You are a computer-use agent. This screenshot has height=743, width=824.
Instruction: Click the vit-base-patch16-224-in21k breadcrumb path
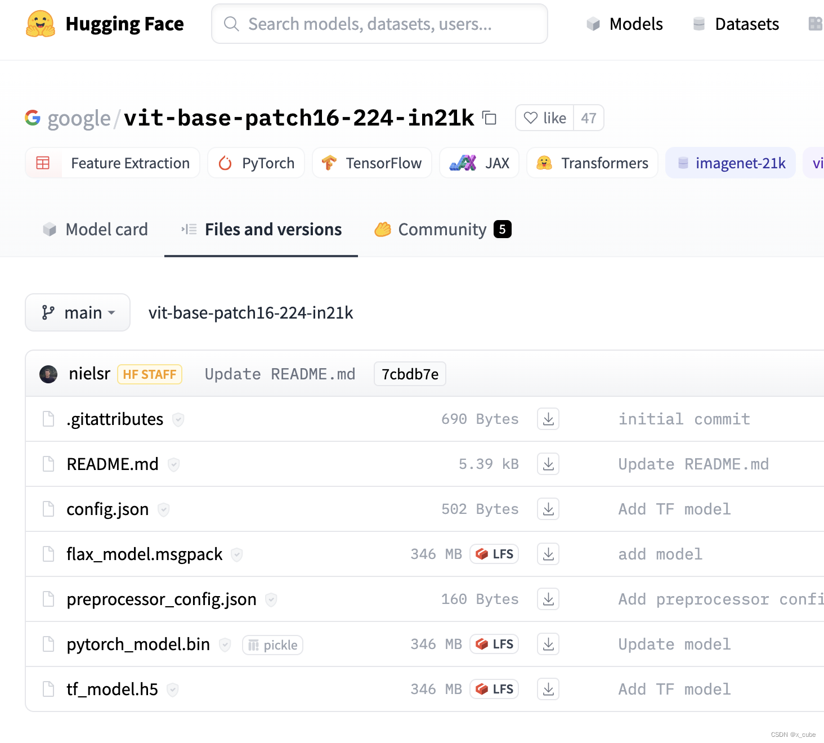[250, 312]
